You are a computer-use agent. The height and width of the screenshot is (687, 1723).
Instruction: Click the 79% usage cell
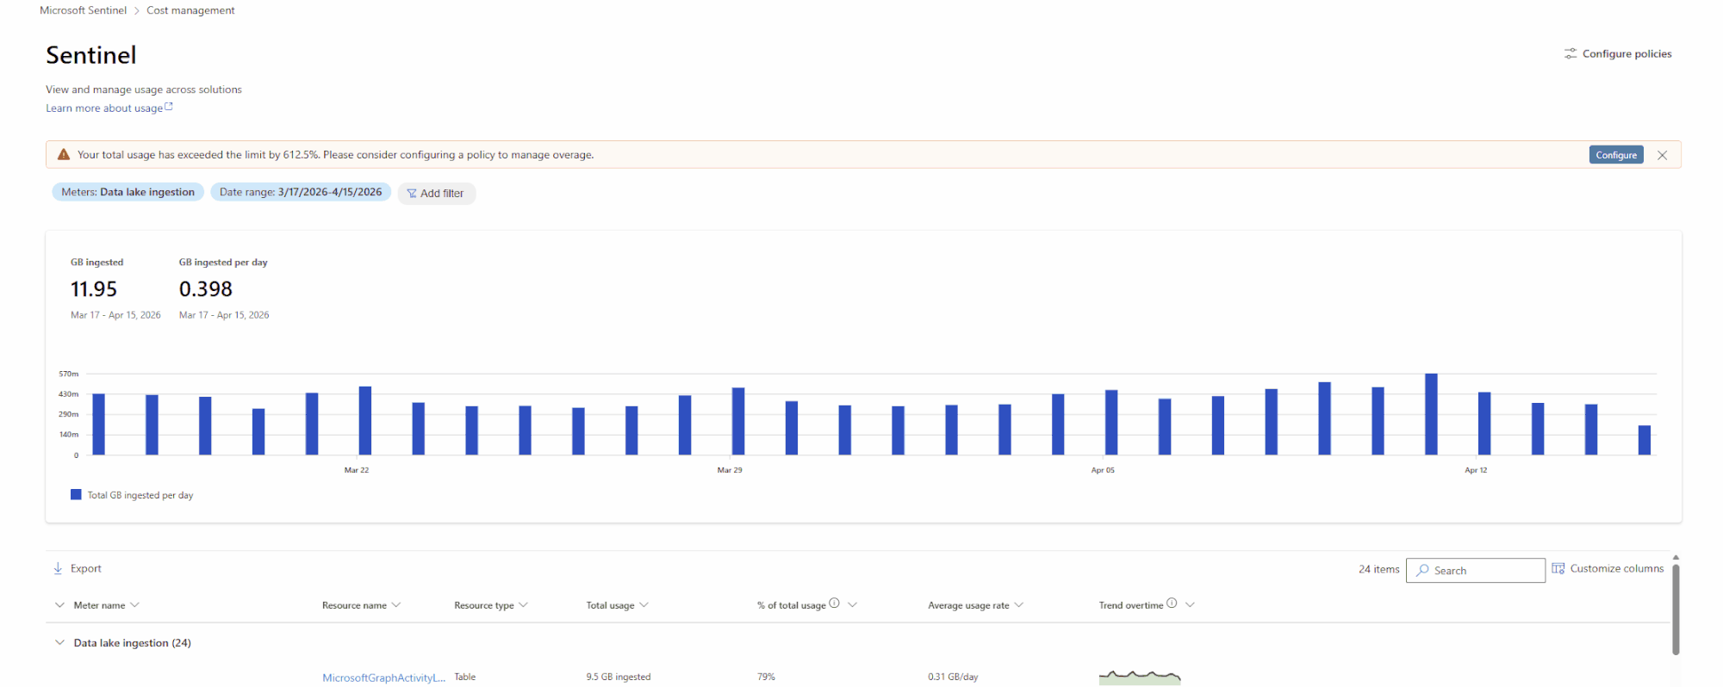point(766,678)
